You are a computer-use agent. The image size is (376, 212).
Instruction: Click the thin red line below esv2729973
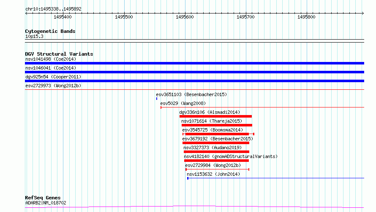point(194,89)
